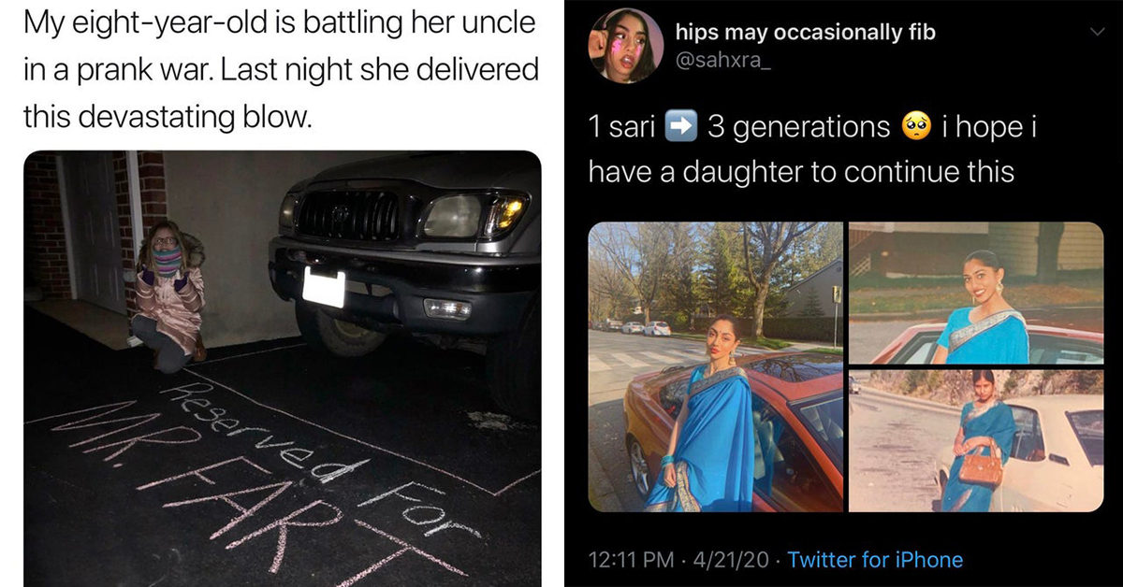Expand the tweet options chevron arrow

[1097, 33]
